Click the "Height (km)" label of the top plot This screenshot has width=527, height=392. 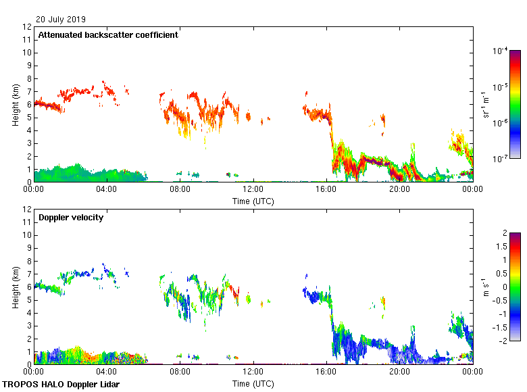click(x=15, y=105)
